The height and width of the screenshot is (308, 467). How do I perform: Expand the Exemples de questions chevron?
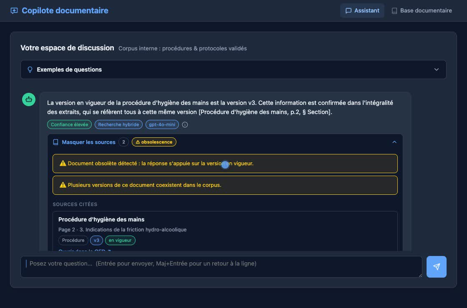436,70
